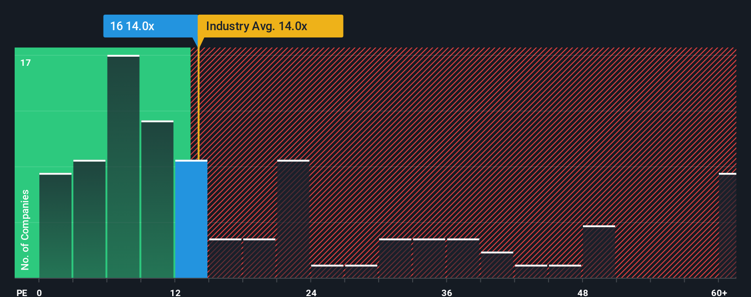
Task: Select the fourth green bar before PE 12
Action: point(158,199)
